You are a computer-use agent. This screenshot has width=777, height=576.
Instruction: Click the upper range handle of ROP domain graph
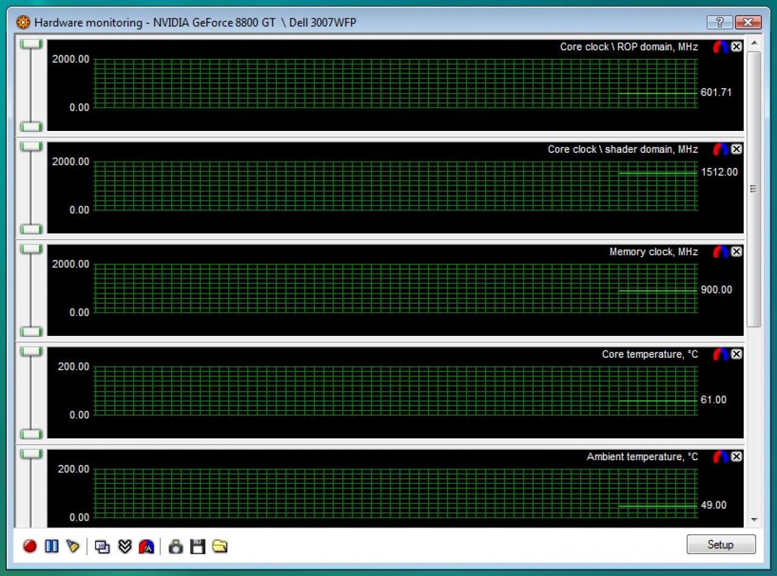31,44
